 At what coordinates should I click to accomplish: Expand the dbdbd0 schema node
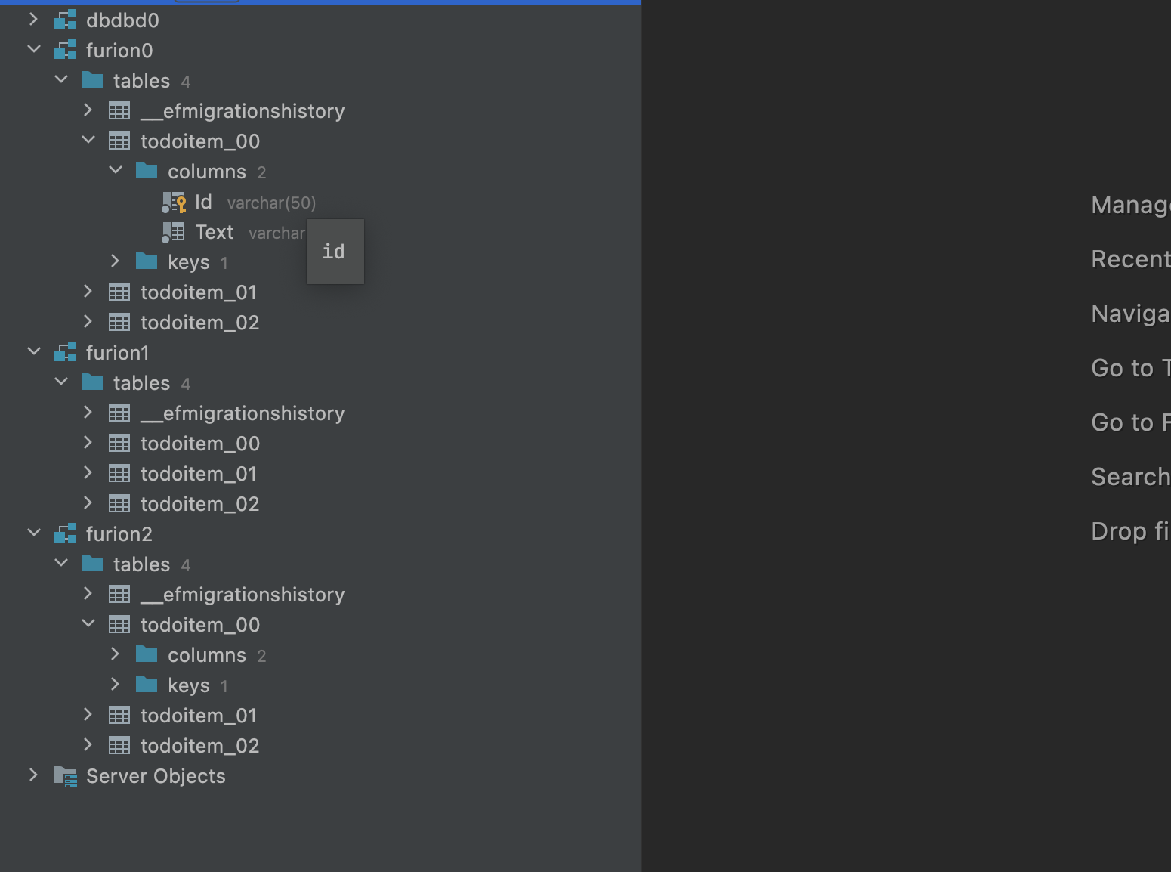point(33,19)
